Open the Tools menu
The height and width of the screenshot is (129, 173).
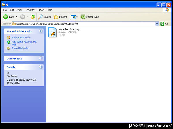pos(41,10)
